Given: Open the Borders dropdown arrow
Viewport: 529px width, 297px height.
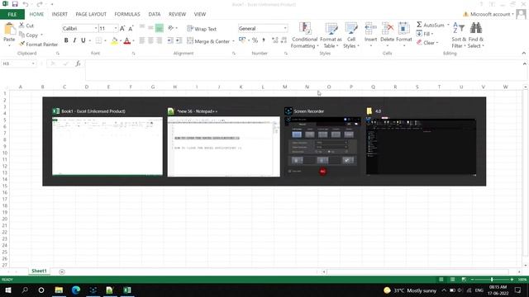Looking at the screenshot, I should point(105,40).
